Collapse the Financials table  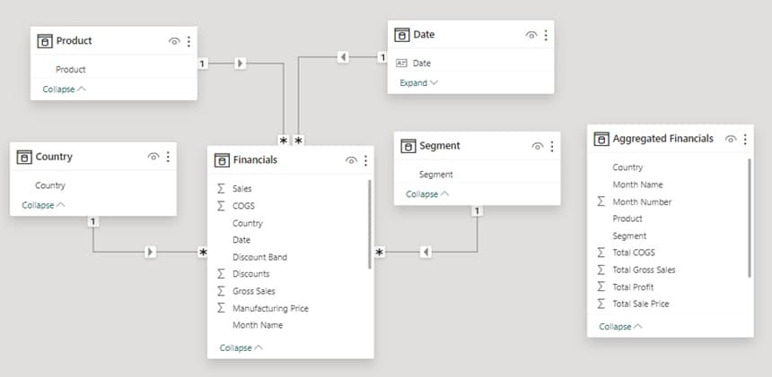click(241, 347)
